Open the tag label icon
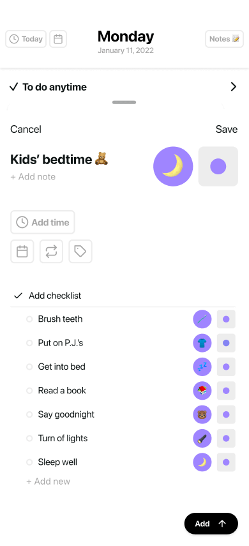Image resolution: width=249 pixels, height=546 pixels. 80,251
